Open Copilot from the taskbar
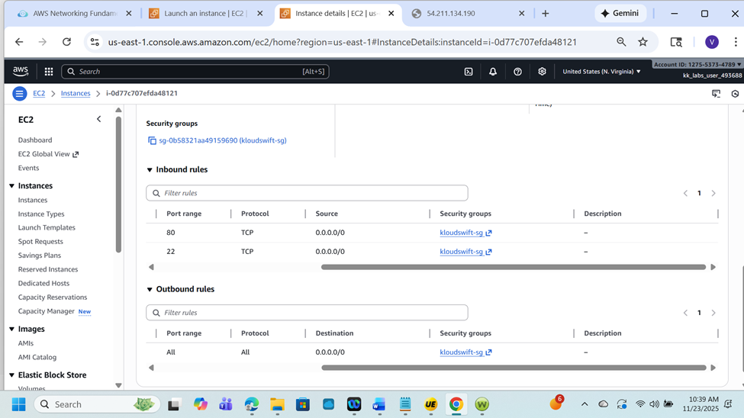Screen dimensions: 744x418 [200, 404]
